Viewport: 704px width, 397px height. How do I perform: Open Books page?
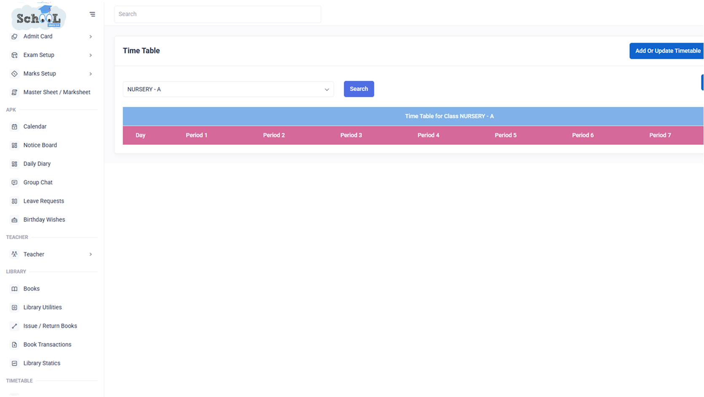pos(32,288)
